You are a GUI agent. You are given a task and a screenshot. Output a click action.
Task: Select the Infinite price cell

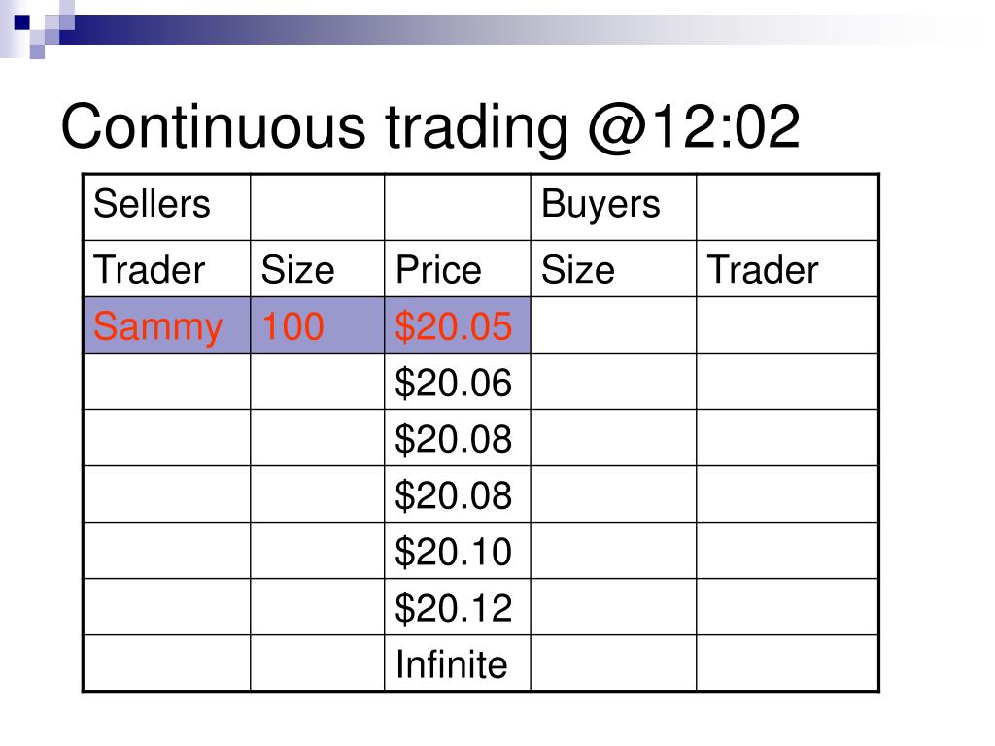pyautogui.click(x=458, y=662)
